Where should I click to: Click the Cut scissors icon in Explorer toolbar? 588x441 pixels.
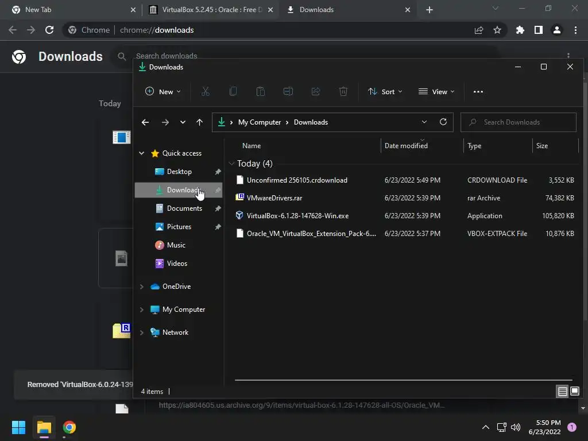tap(206, 91)
